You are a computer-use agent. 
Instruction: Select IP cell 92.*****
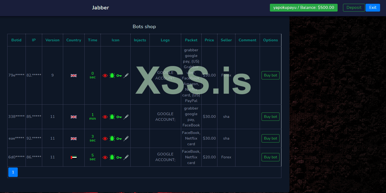34,139
